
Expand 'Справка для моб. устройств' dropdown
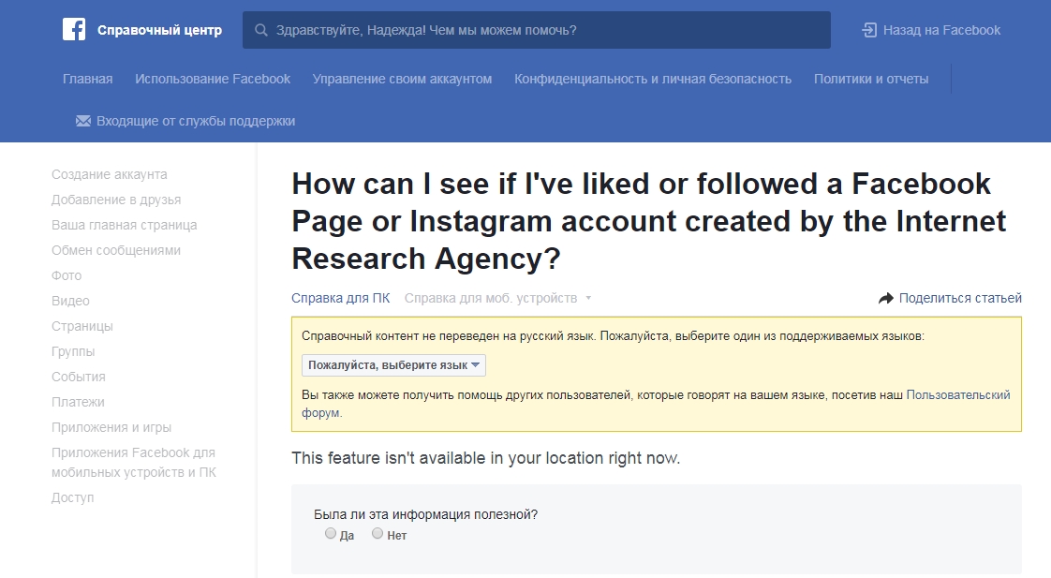click(x=498, y=298)
